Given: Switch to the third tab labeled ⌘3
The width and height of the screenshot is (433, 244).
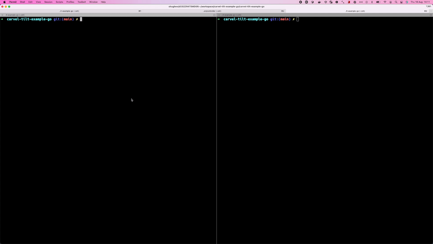Looking at the screenshot, I should (355, 11).
